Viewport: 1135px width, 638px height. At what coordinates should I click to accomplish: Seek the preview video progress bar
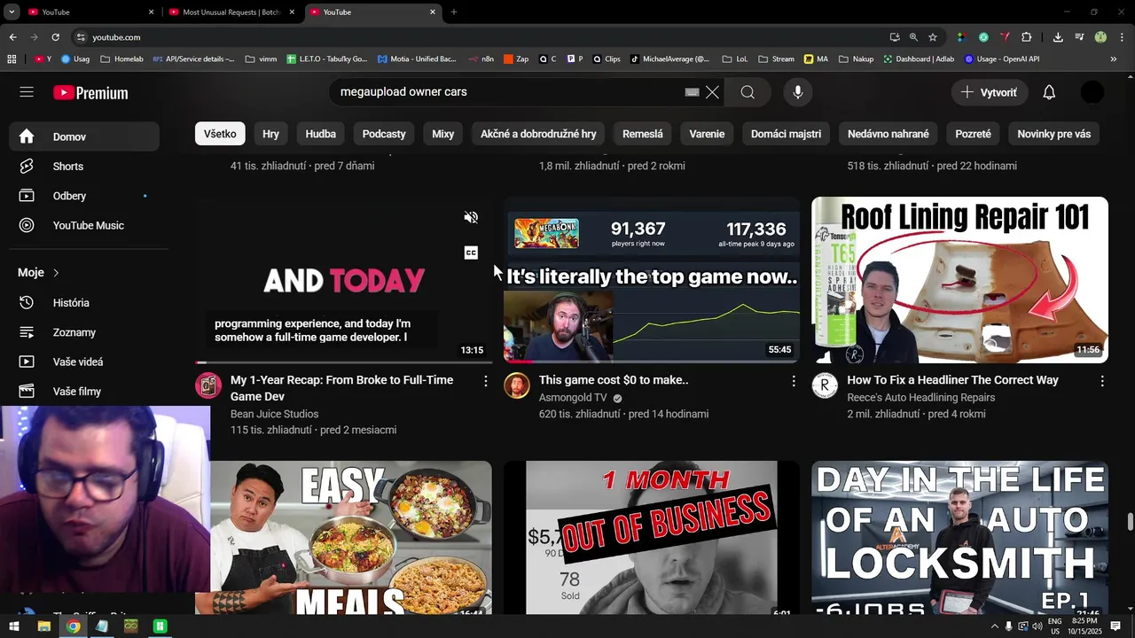click(343, 362)
